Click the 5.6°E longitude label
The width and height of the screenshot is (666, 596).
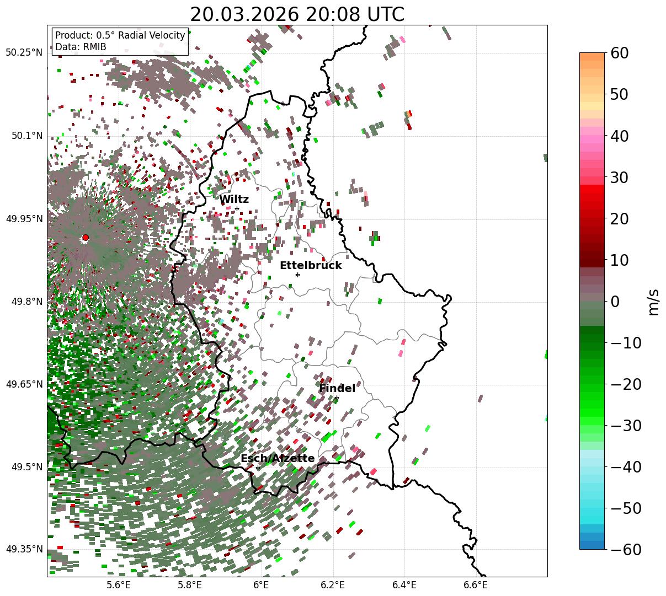pos(119,586)
